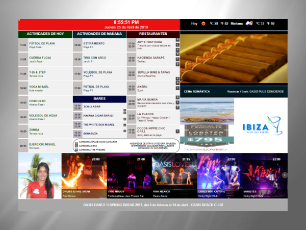The height and width of the screenshot is (230, 306).
Task: Click the 6:55:51 PM clock display
Action: 126,22
